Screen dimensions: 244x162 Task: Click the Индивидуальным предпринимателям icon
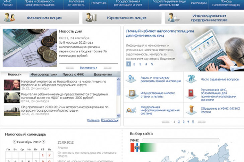(x=173, y=18)
